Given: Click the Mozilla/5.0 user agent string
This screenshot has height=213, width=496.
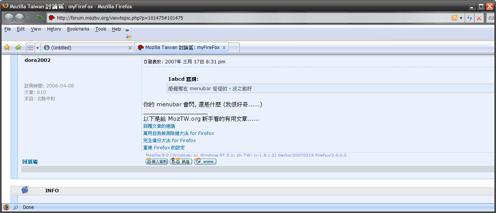Looking at the screenshot, I should [x=246, y=155].
